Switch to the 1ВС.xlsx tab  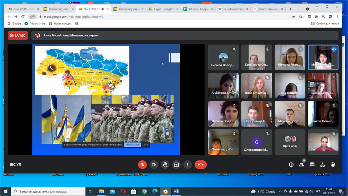point(196,9)
